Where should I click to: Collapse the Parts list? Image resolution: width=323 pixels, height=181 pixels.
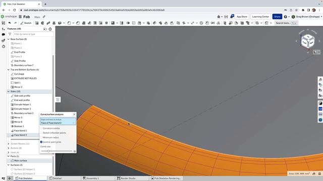pos(9,156)
